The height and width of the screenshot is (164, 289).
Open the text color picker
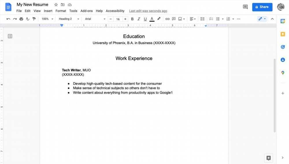tap(152, 19)
